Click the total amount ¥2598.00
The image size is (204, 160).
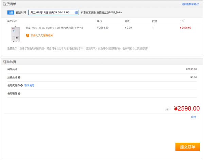pos(187,108)
